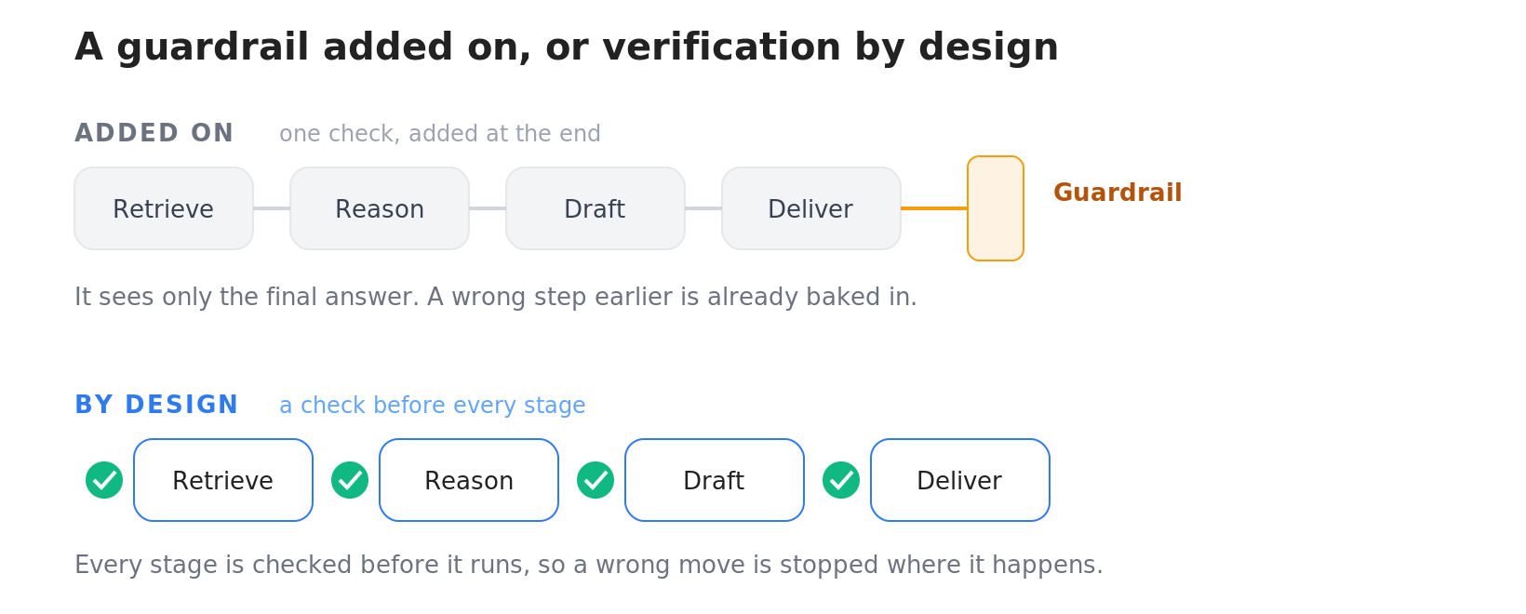Select the blue-outlined Retrieve stage

click(x=223, y=480)
